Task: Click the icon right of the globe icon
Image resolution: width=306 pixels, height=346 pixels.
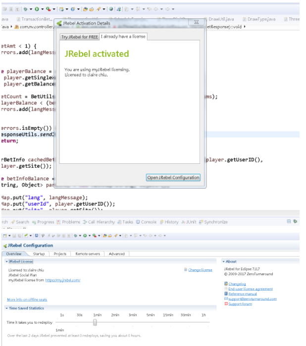Action: point(119,9)
